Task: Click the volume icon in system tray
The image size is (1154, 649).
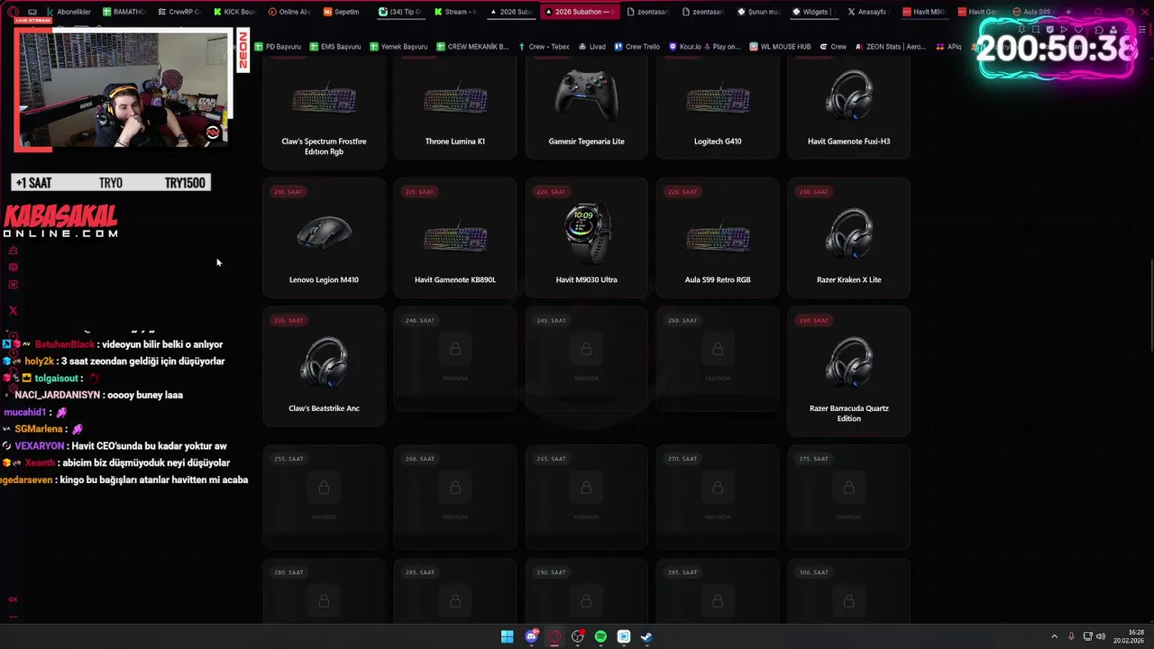Action: (x=1101, y=636)
